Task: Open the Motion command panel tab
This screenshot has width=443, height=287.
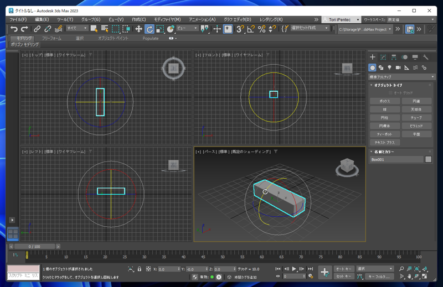Action: tap(404, 58)
